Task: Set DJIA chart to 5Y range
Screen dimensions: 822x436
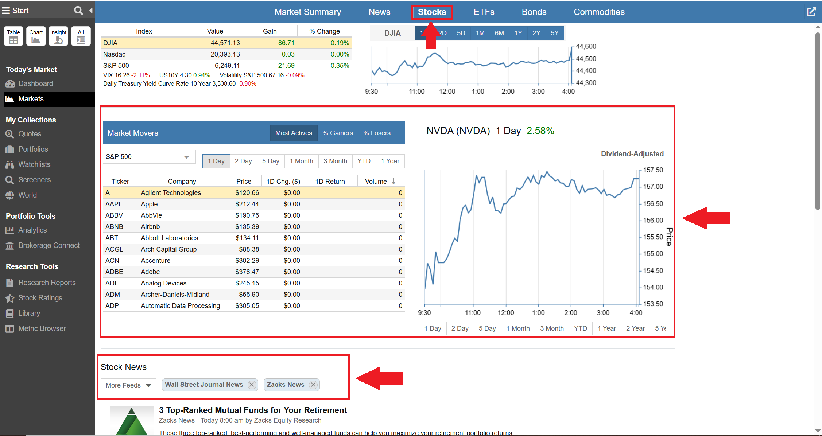Action: pos(555,33)
